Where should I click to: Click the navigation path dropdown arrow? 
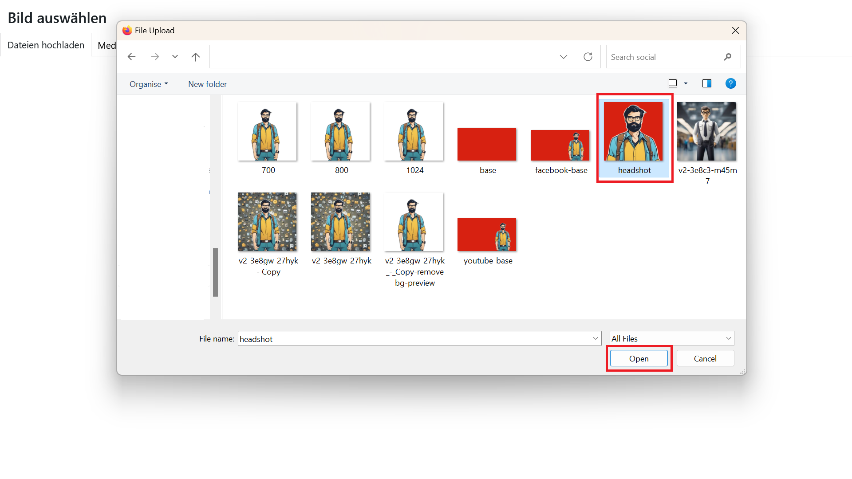point(563,57)
